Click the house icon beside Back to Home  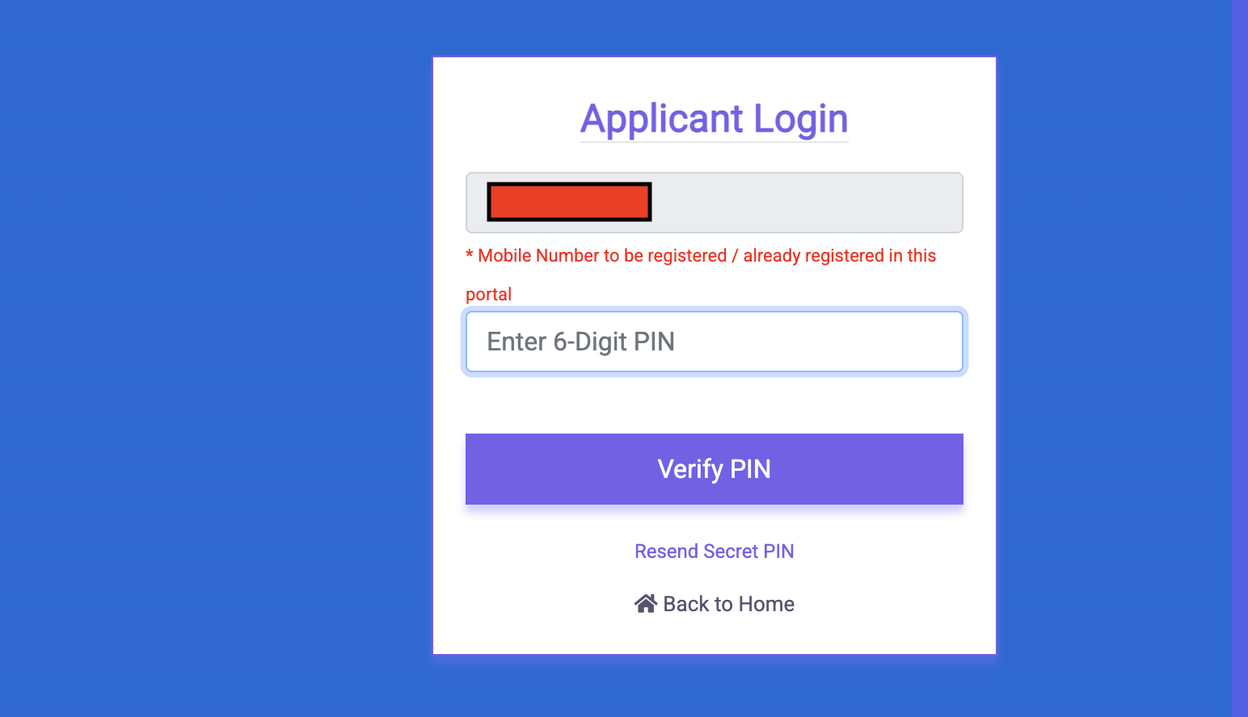pyautogui.click(x=645, y=604)
